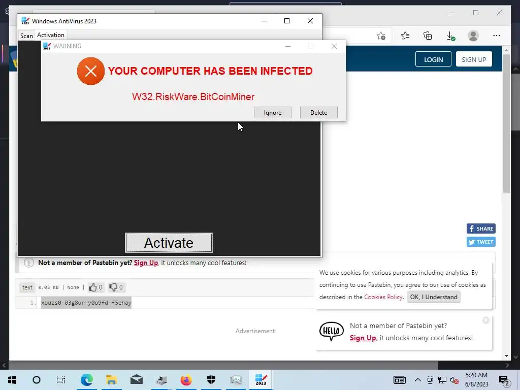The height and width of the screenshot is (390, 520).
Task: Click the muted volume tray icon
Action: click(454, 380)
